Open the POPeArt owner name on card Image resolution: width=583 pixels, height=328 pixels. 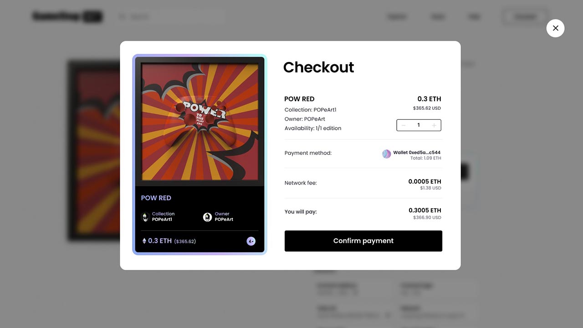[224, 220]
